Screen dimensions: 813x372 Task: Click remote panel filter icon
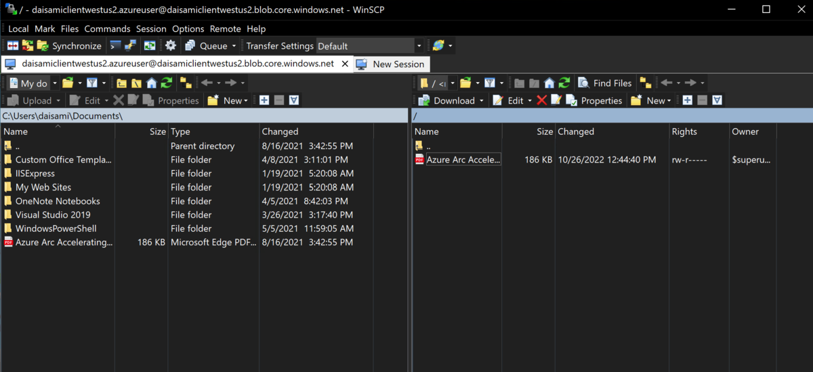tap(488, 83)
